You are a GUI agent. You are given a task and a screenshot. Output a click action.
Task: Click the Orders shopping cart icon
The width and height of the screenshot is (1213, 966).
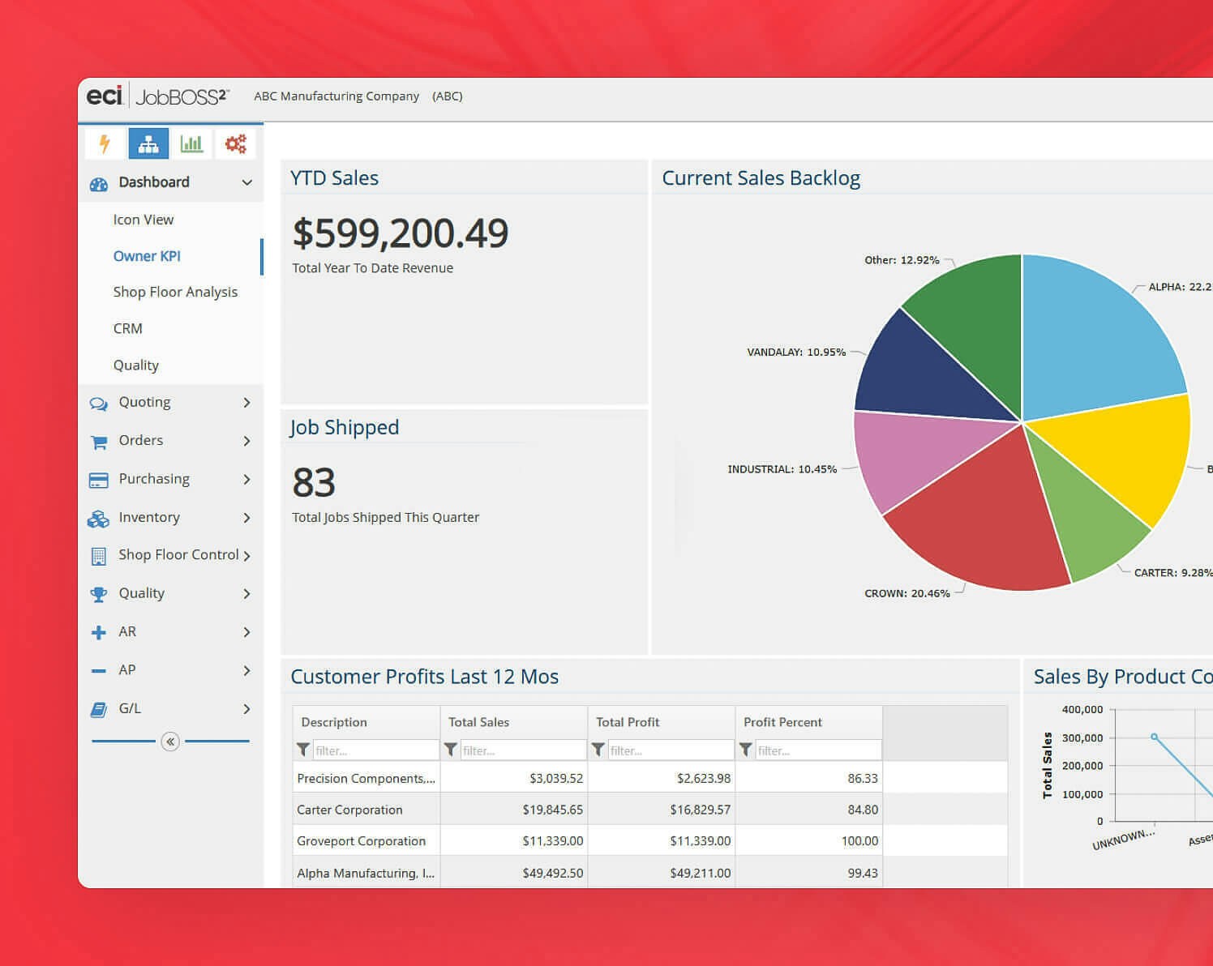99,442
